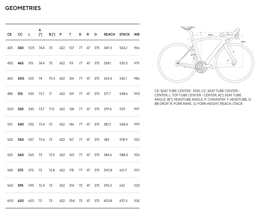The height and width of the screenshot is (214, 259).
Task: Click the GEOMETRIES heading
Action: pyautogui.click(x=23, y=8)
